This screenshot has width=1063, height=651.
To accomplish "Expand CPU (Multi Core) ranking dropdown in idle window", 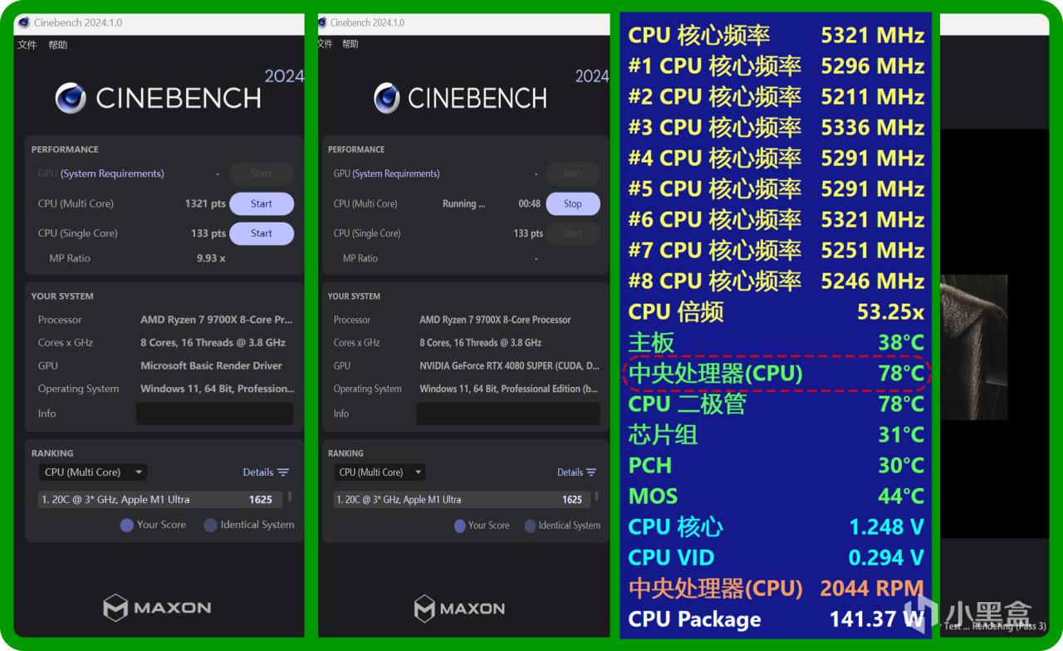I will [93, 472].
